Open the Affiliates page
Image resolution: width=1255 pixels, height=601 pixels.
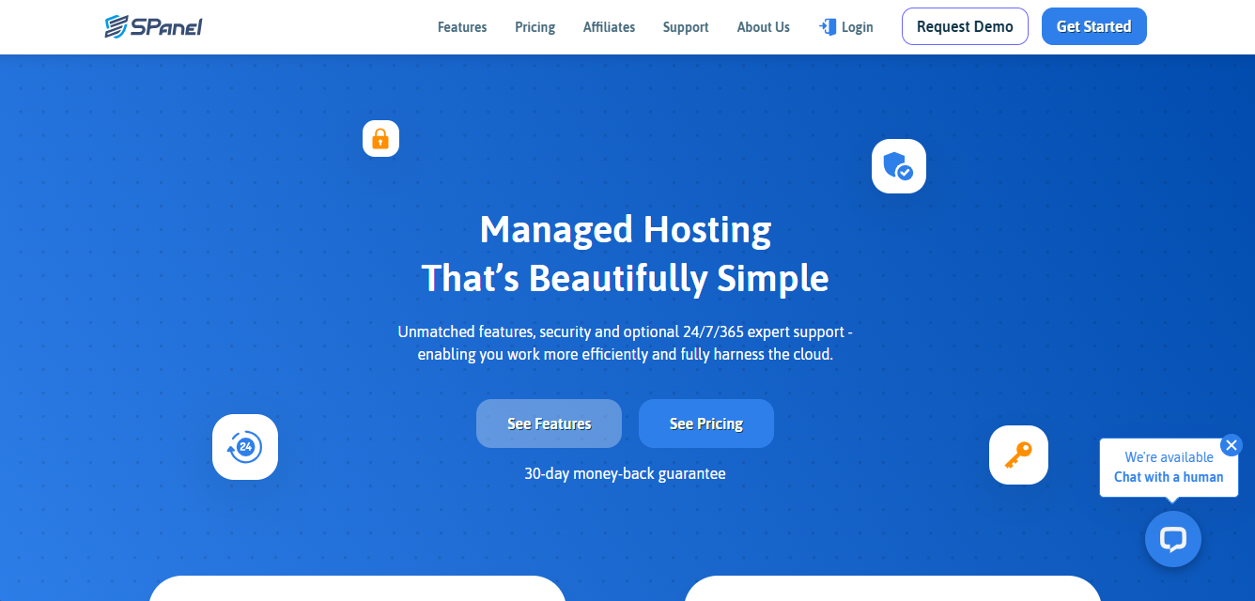[x=609, y=27]
